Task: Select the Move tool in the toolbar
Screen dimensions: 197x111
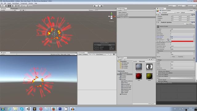Action: (6, 6)
